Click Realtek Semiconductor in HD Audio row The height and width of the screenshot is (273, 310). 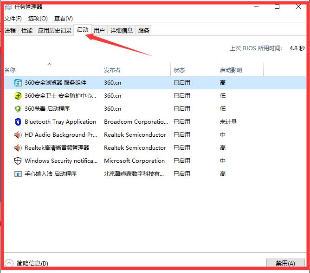click(x=135, y=135)
